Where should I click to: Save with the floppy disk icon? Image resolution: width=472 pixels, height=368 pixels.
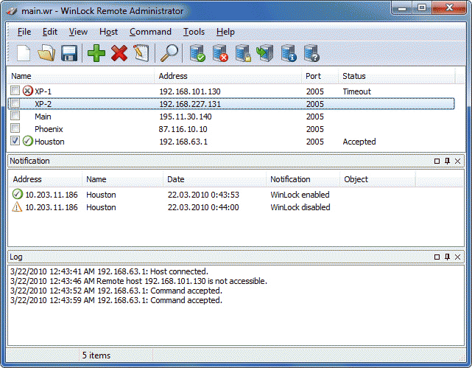(69, 53)
